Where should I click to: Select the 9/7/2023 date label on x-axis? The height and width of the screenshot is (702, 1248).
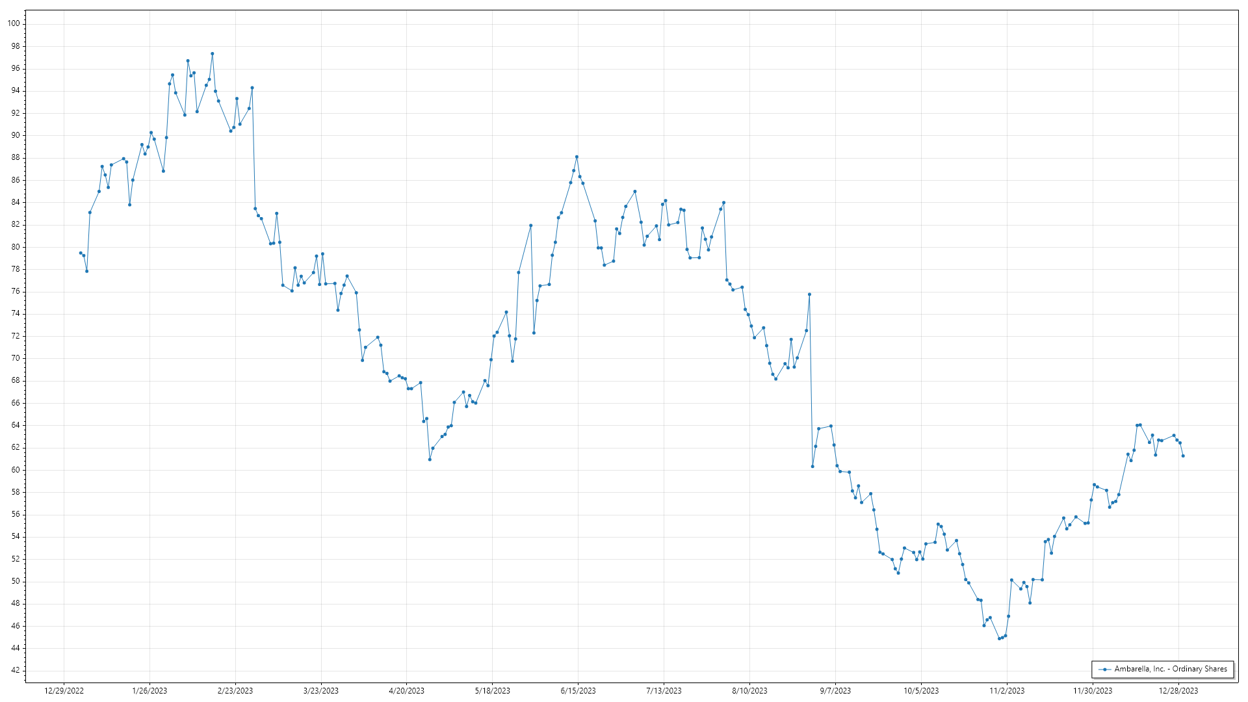point(835,691)
